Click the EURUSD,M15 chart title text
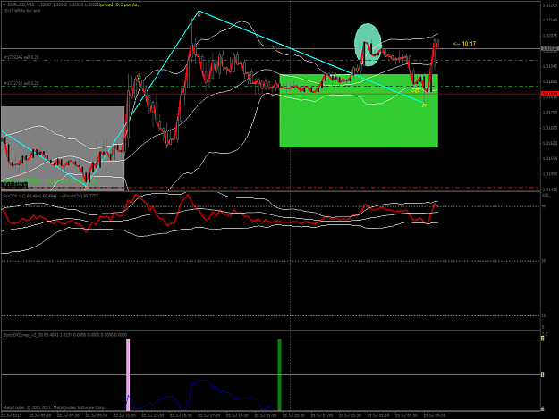Viewport: 559px width, 419px height. pos(21,5)
